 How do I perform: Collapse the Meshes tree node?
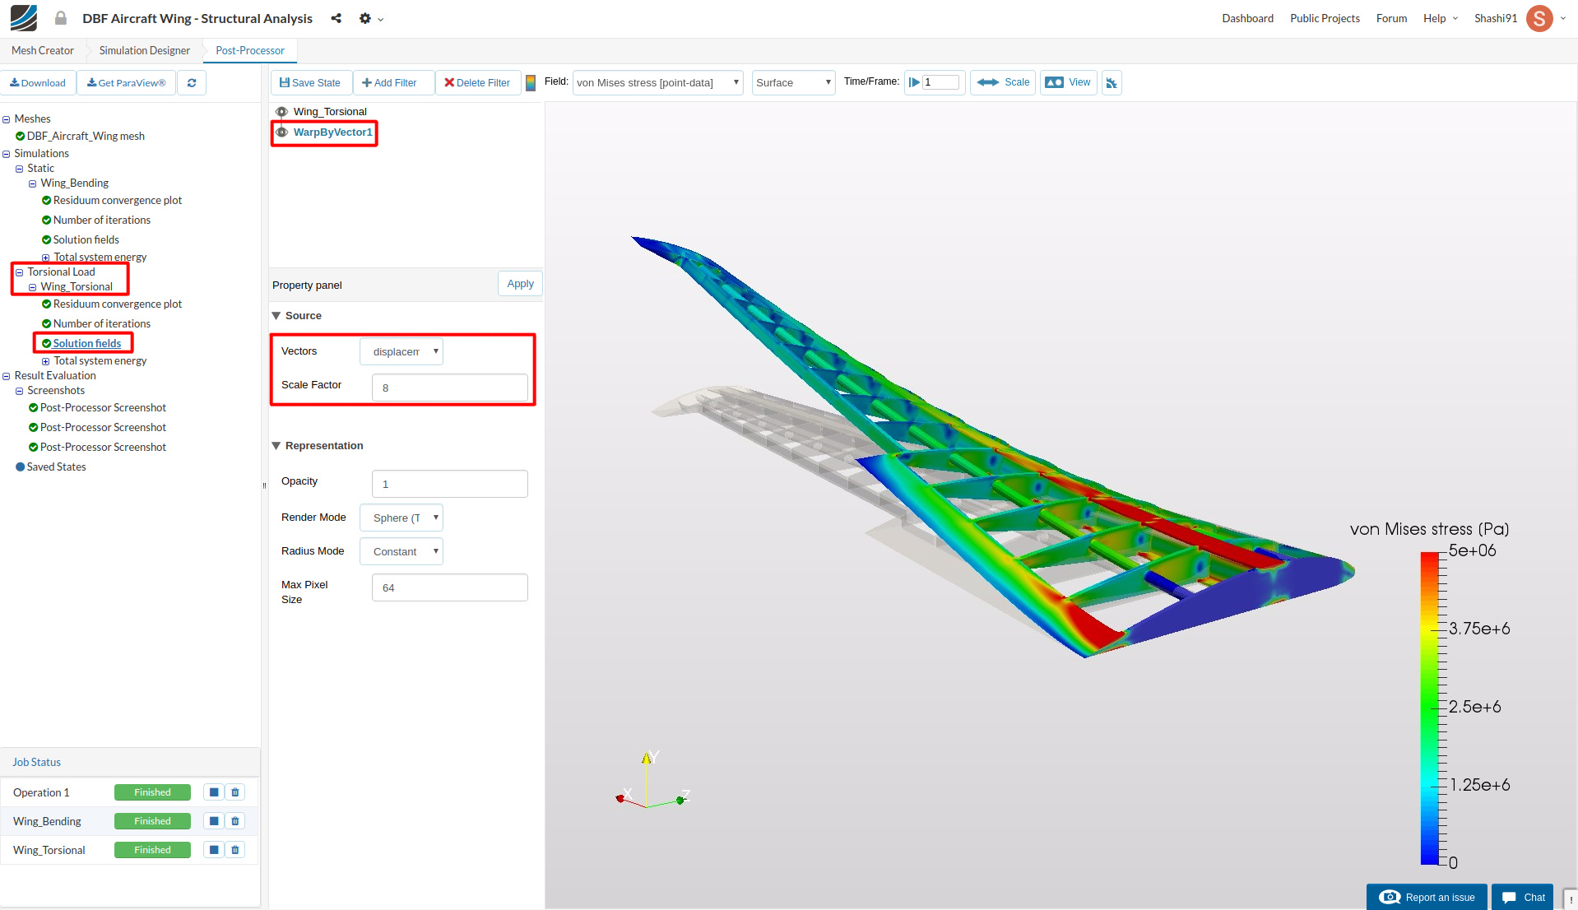click(7, 119)
